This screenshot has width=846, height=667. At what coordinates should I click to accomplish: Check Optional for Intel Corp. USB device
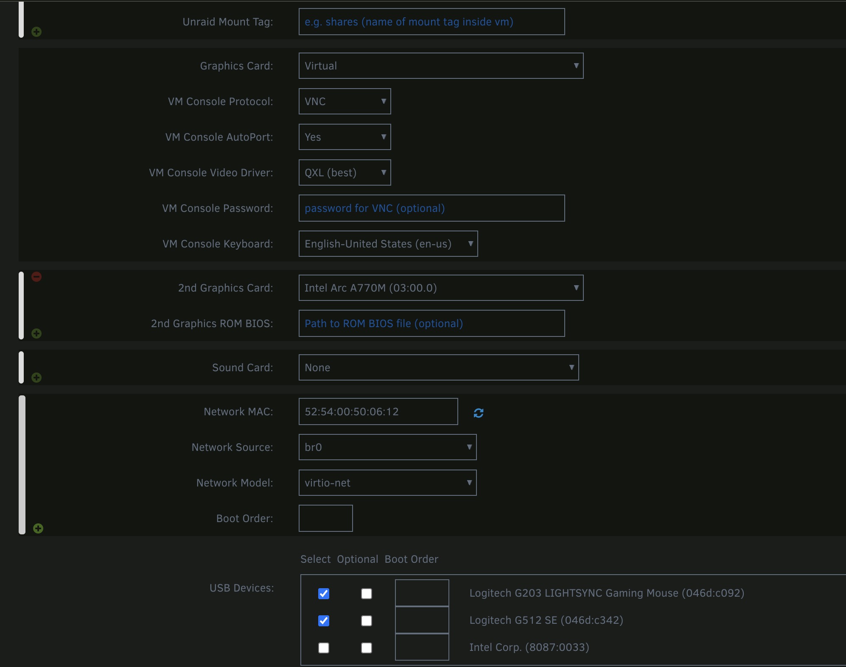click(x=367, y=648)
